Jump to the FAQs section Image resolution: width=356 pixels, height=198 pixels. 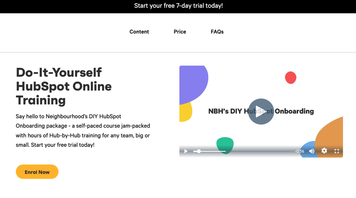point(217,32)
